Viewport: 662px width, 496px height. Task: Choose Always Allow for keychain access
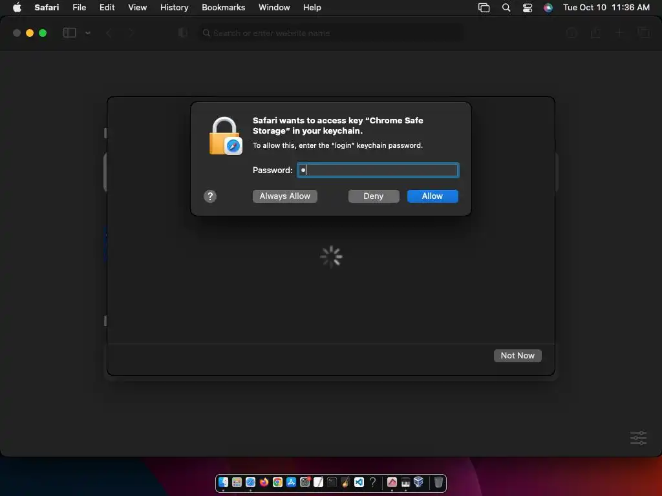pos(285,196)
